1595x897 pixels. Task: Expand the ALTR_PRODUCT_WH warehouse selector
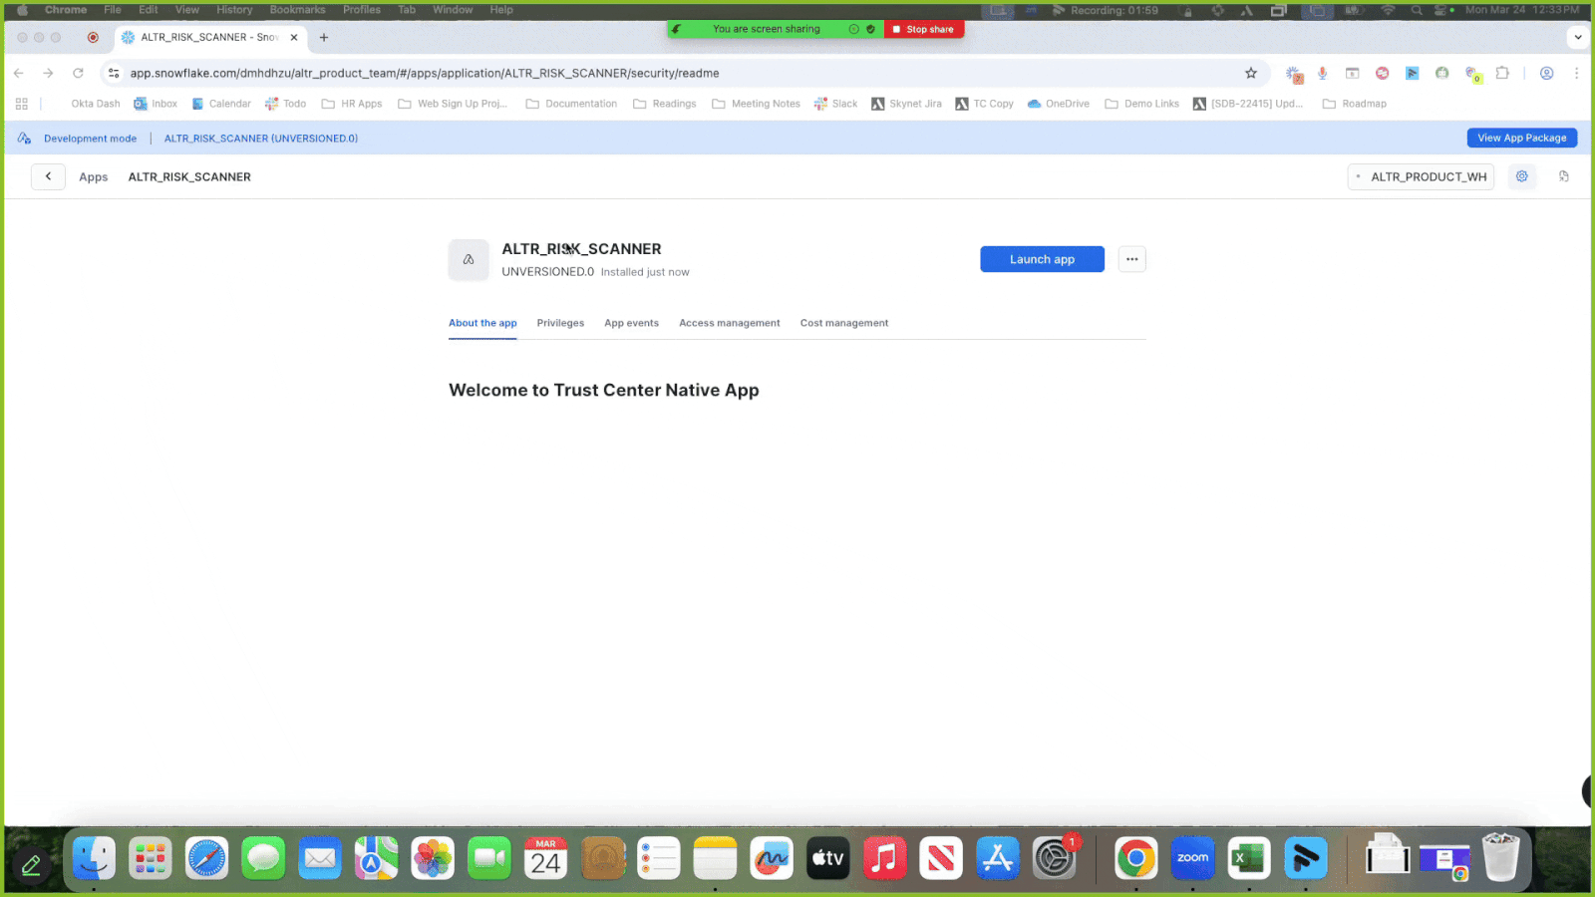pos(1421,177)
